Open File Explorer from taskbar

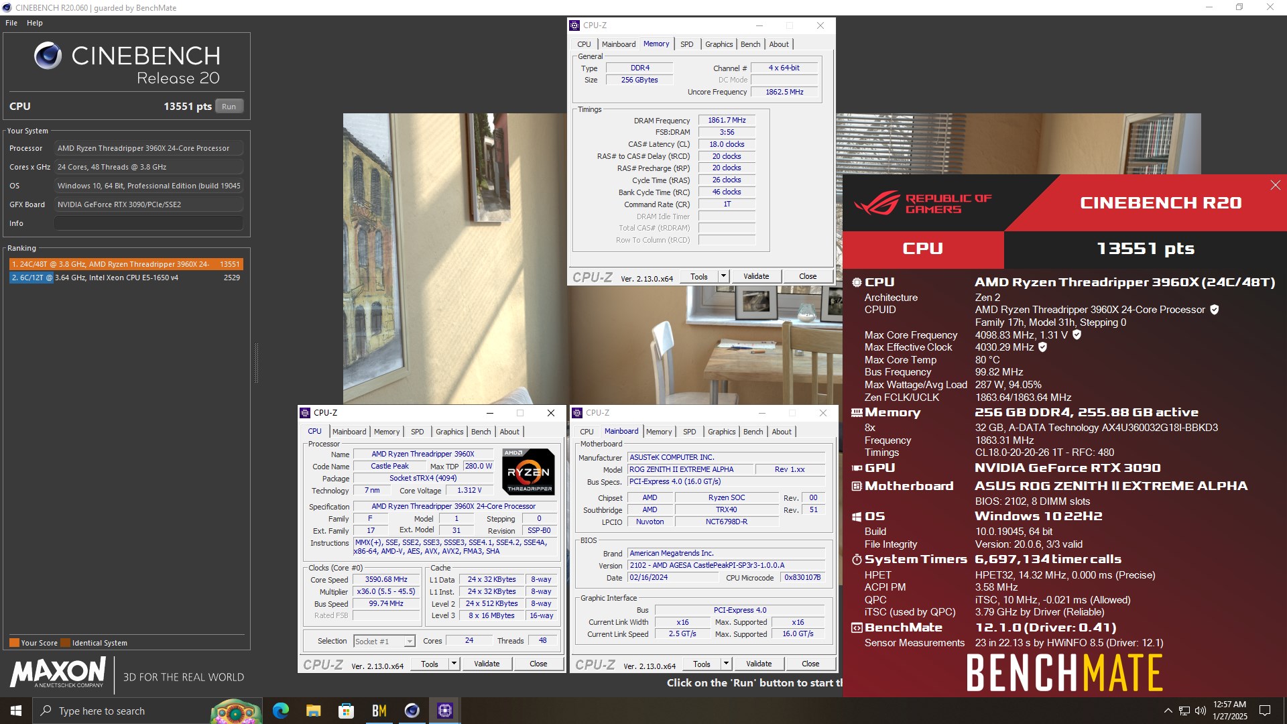[313, 711]
